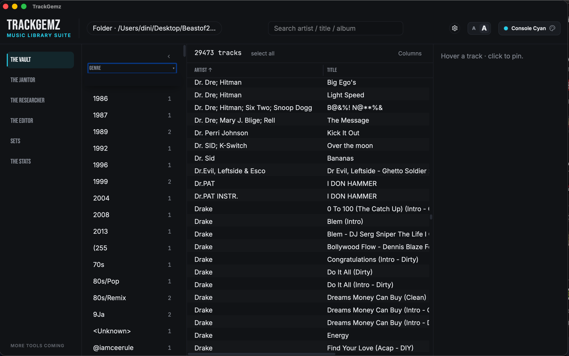Select the track Big Ego's
This screenshot has width=569, height=356.
coord(308,82)
